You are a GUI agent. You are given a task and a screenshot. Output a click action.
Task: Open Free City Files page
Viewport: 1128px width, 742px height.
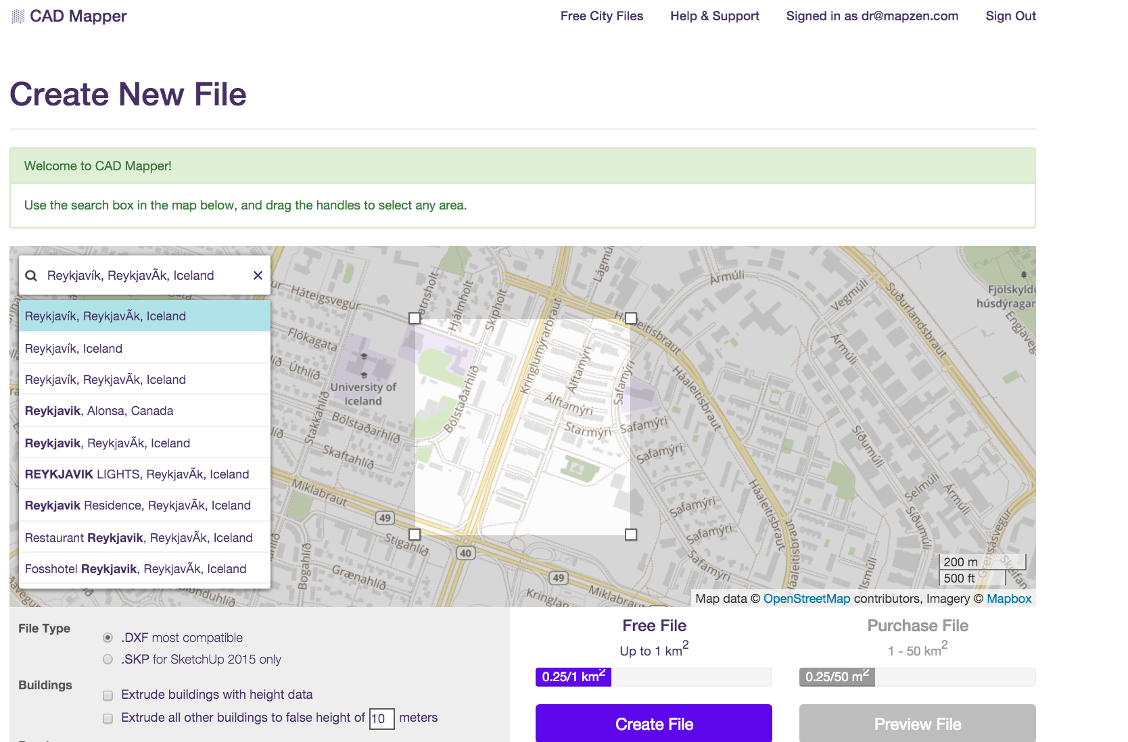(602, 16)
